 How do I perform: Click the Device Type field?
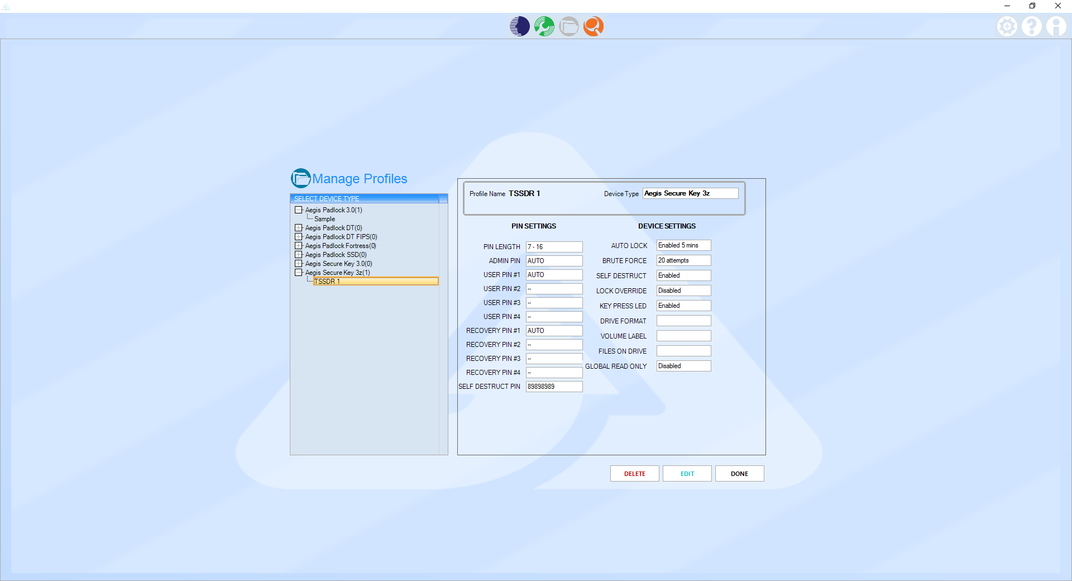point(690,193)
